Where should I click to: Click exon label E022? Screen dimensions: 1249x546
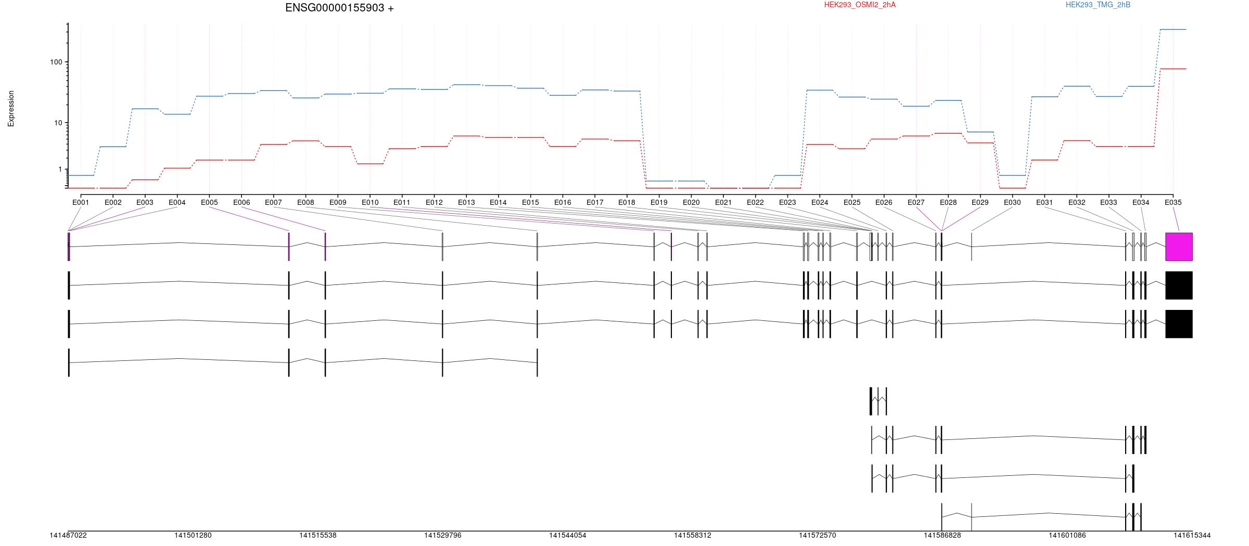pos(755,202)
